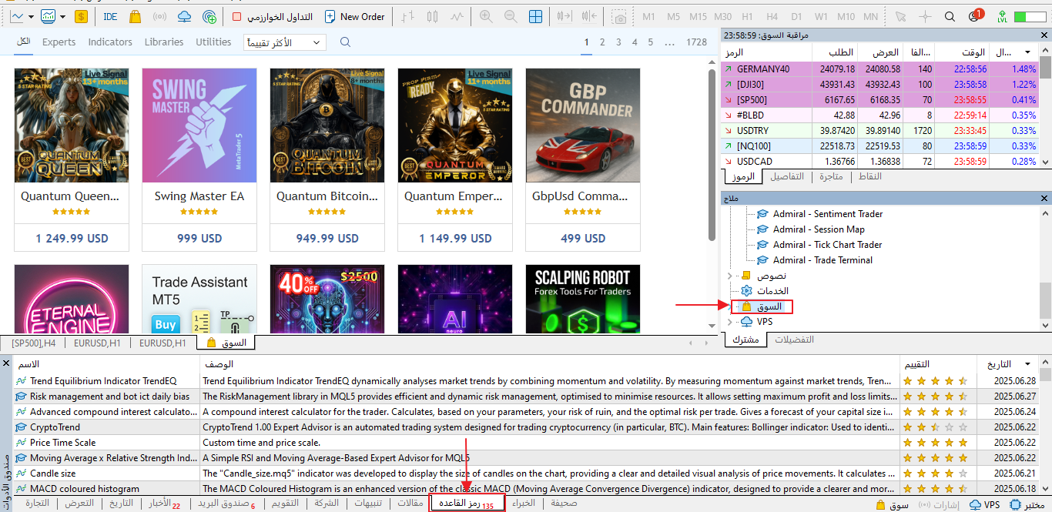Switch to Indicators filter tab
This screenshot has height=512, width=1052.
click(110, 42)
